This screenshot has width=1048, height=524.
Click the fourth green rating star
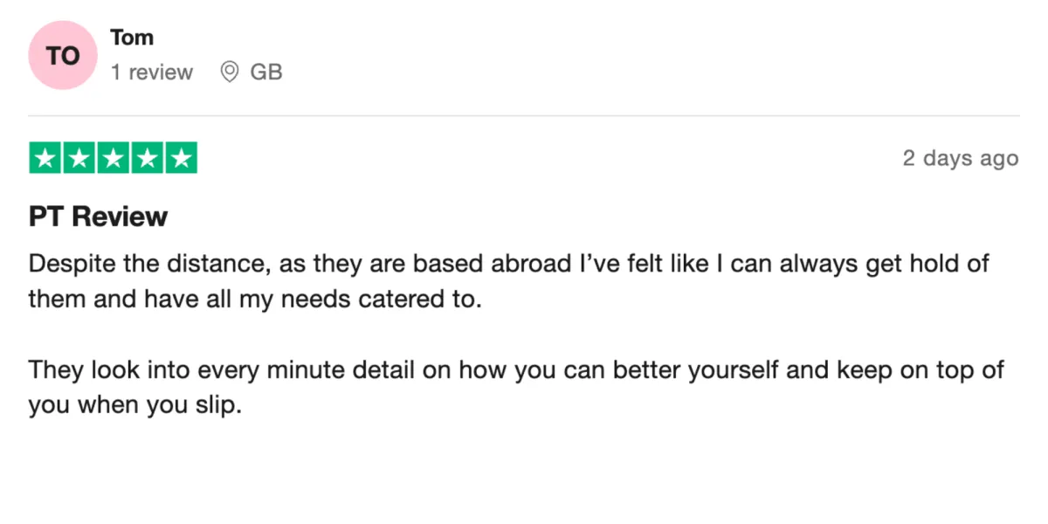[x=147, y=158]
